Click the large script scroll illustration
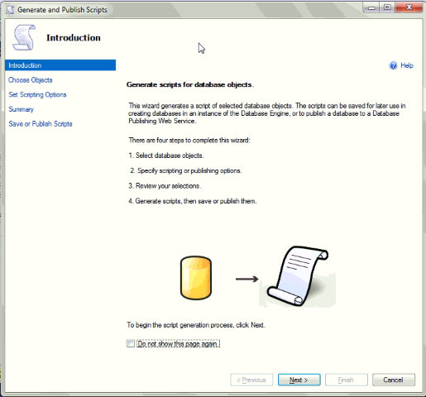 (x=298, y=276)
